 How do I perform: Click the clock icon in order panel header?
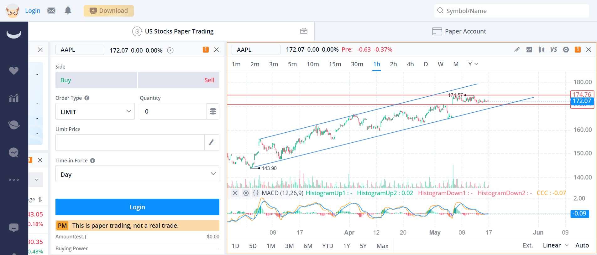170,50
